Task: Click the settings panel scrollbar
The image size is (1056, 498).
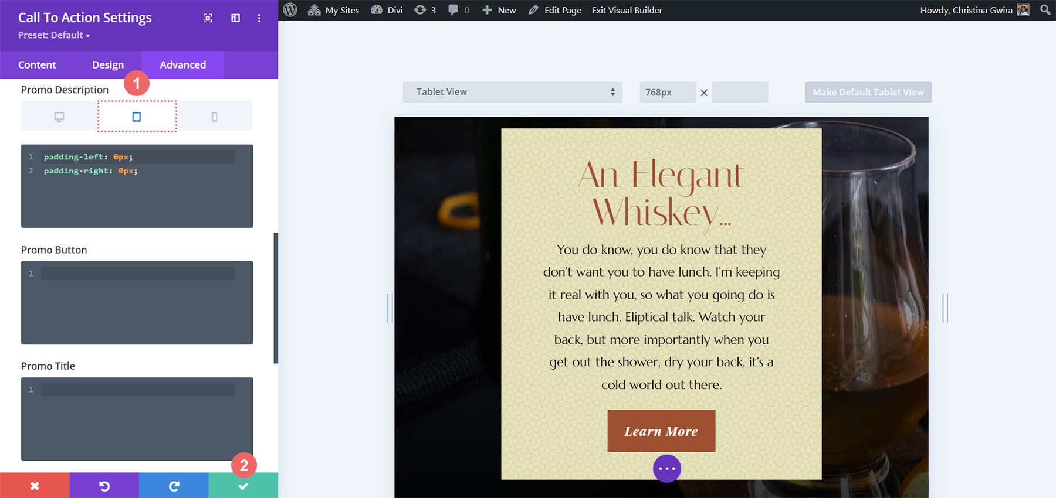Action: (x=276, y=298)
